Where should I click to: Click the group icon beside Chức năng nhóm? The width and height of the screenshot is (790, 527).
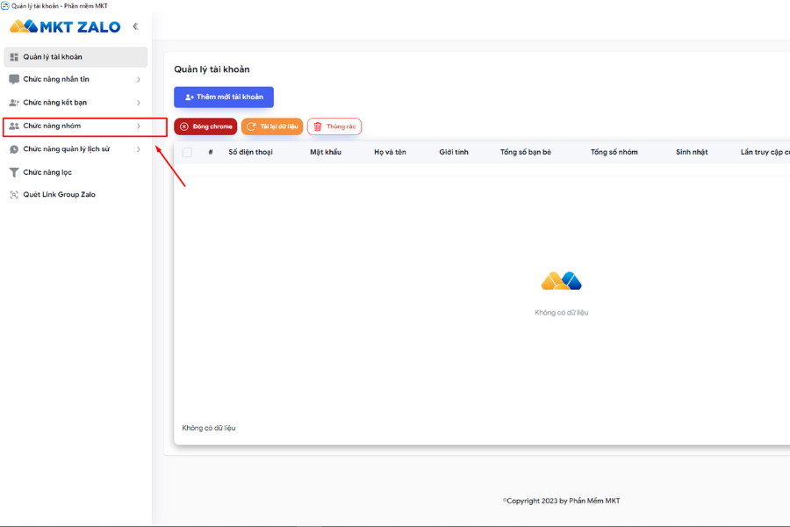14,126
